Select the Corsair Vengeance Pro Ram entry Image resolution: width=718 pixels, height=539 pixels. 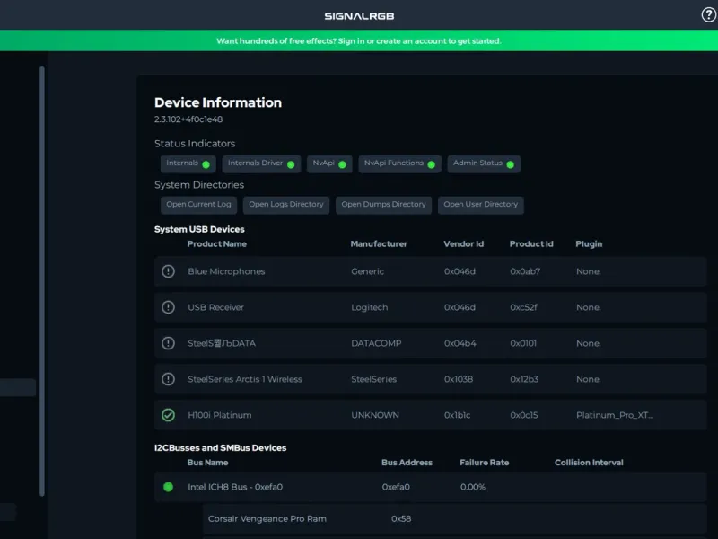267,519
